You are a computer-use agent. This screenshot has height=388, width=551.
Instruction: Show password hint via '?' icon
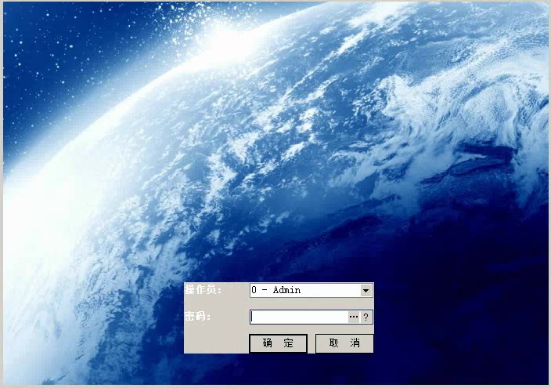pyautogui.click(x=366, y=317)
